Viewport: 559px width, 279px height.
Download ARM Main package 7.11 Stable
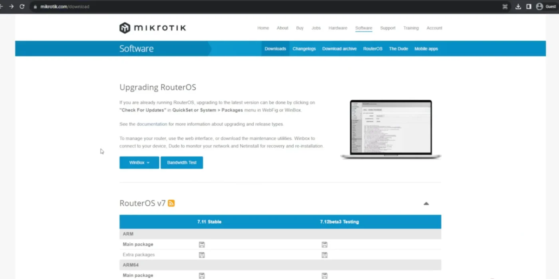point(202,244)
